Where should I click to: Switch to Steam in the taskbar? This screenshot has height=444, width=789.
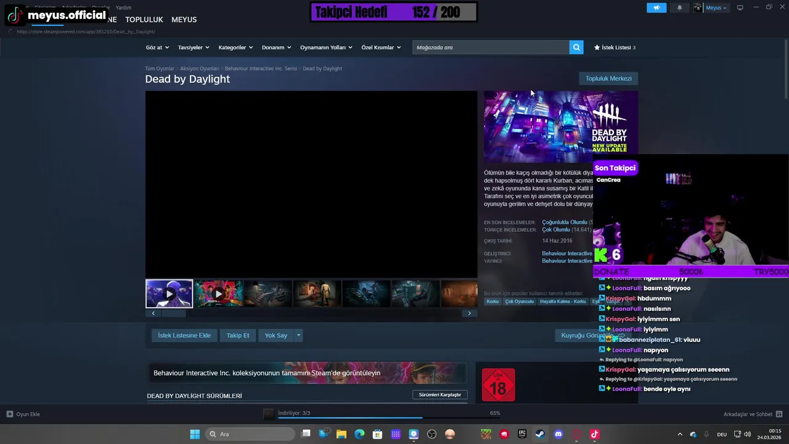tap(540, 434)
